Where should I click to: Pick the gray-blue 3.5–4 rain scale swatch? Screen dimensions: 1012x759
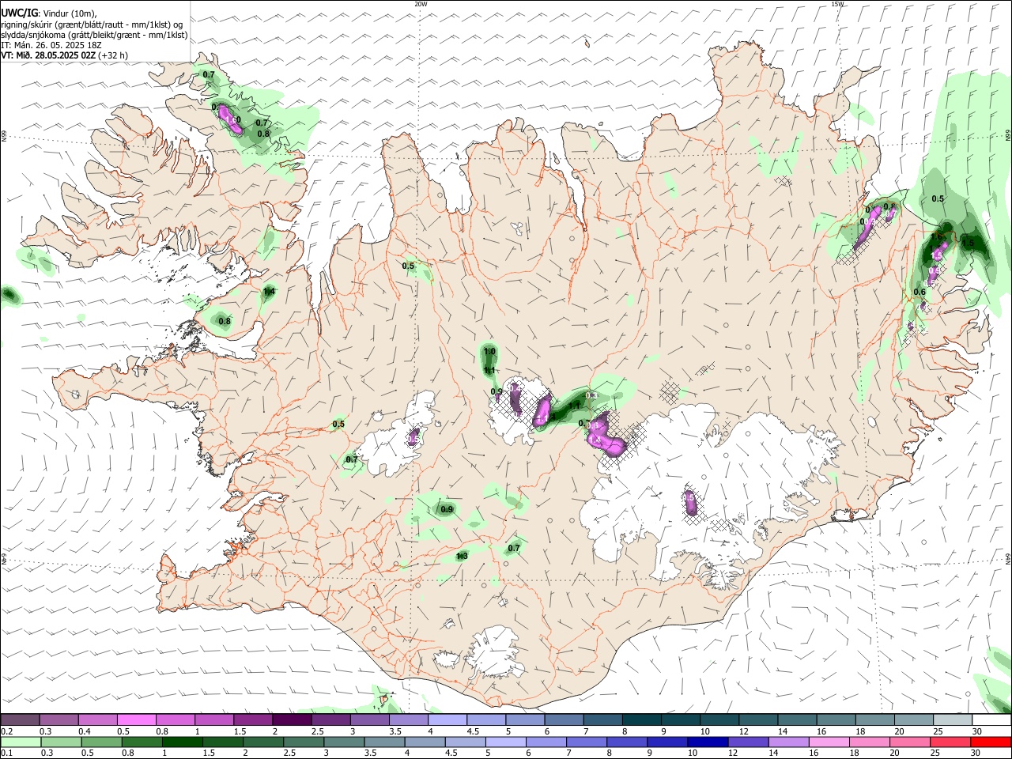(385, 742)
